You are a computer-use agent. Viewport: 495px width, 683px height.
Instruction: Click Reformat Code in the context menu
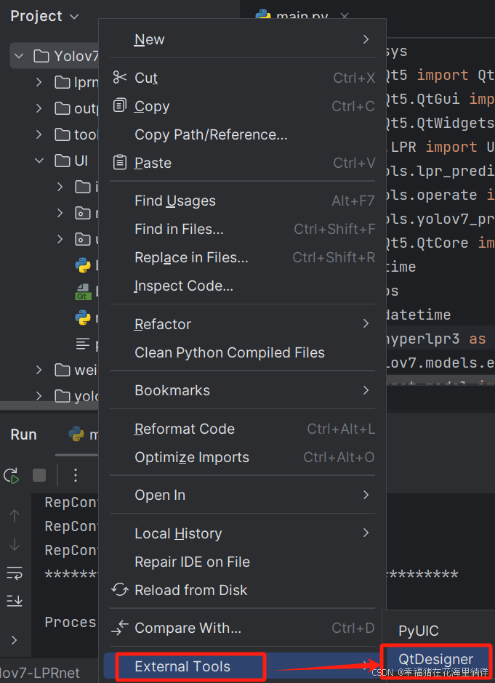(184, 429)
